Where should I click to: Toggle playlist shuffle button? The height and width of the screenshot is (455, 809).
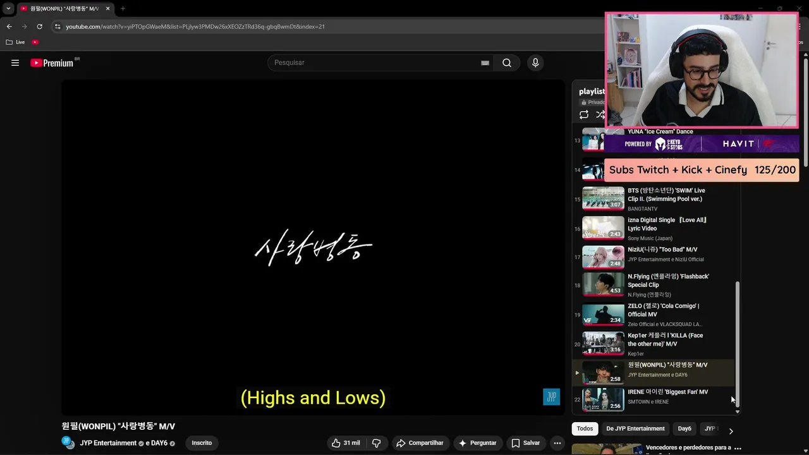(600, 114)
